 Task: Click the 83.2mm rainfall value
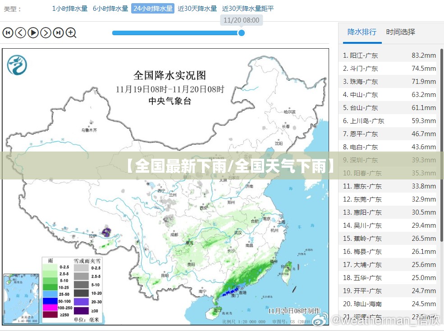pyautogui.click(x=424, y=55)
